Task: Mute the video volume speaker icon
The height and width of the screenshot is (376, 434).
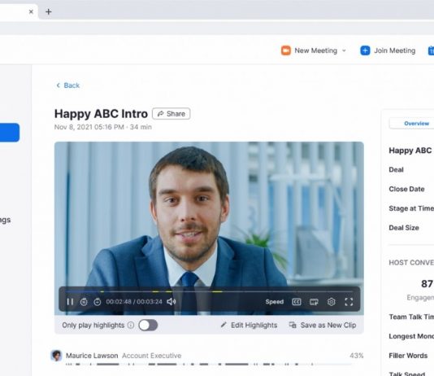Action: (171, 301)
